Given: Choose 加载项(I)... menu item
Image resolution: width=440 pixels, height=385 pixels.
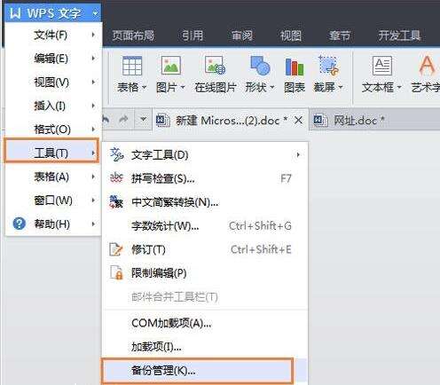Looking at the screenshot, I should click(205, 347).
